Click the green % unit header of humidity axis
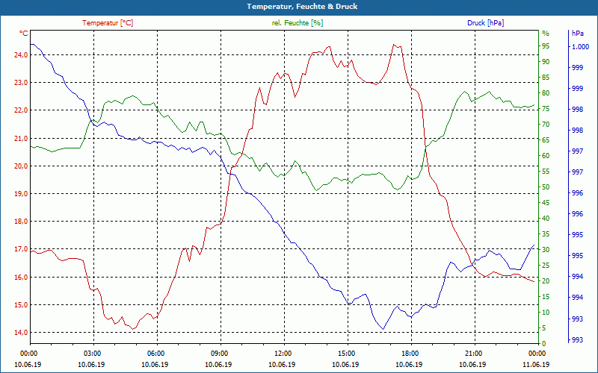Screen dimensions: 598x373 point(546,34)
